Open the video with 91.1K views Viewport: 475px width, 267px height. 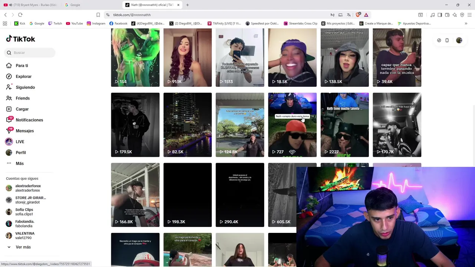click(187, 57)
